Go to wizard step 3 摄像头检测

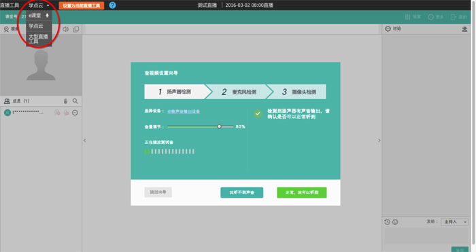299,92
